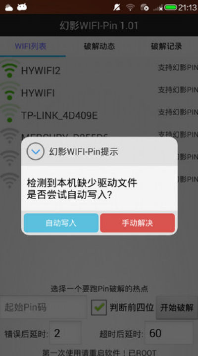Select the WIFI列表 tab
The height and width of the screenshot is (356, 198).
31,46
